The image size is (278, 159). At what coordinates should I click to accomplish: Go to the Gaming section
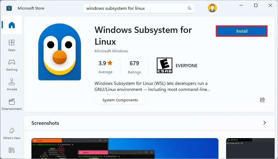[12, 65]
